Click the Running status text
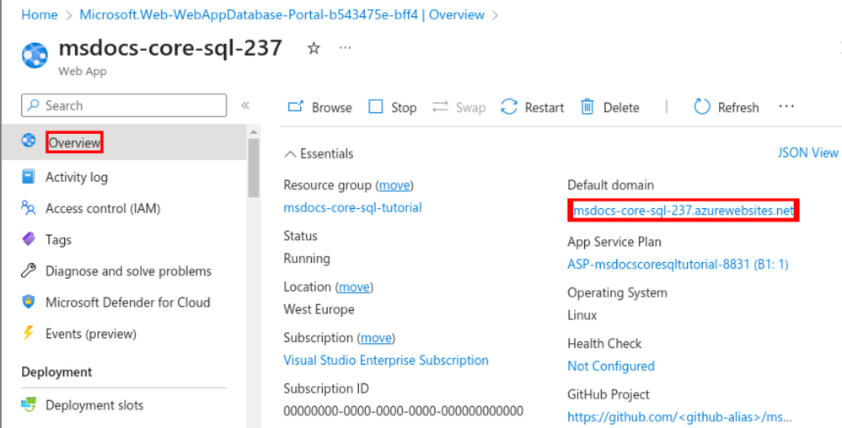Viewport: 842px width, 428px height. [307, 259]
